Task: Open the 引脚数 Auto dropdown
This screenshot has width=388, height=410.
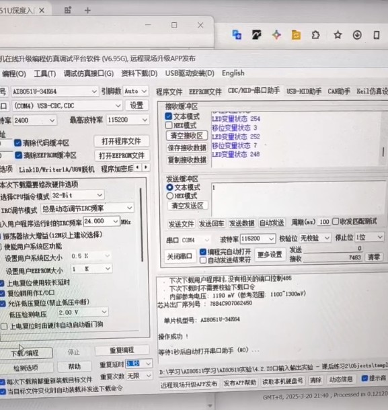Action: point(135,91)
